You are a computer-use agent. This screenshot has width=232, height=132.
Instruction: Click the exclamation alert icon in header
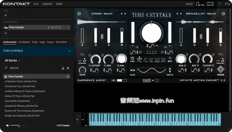tap(220, 4)
